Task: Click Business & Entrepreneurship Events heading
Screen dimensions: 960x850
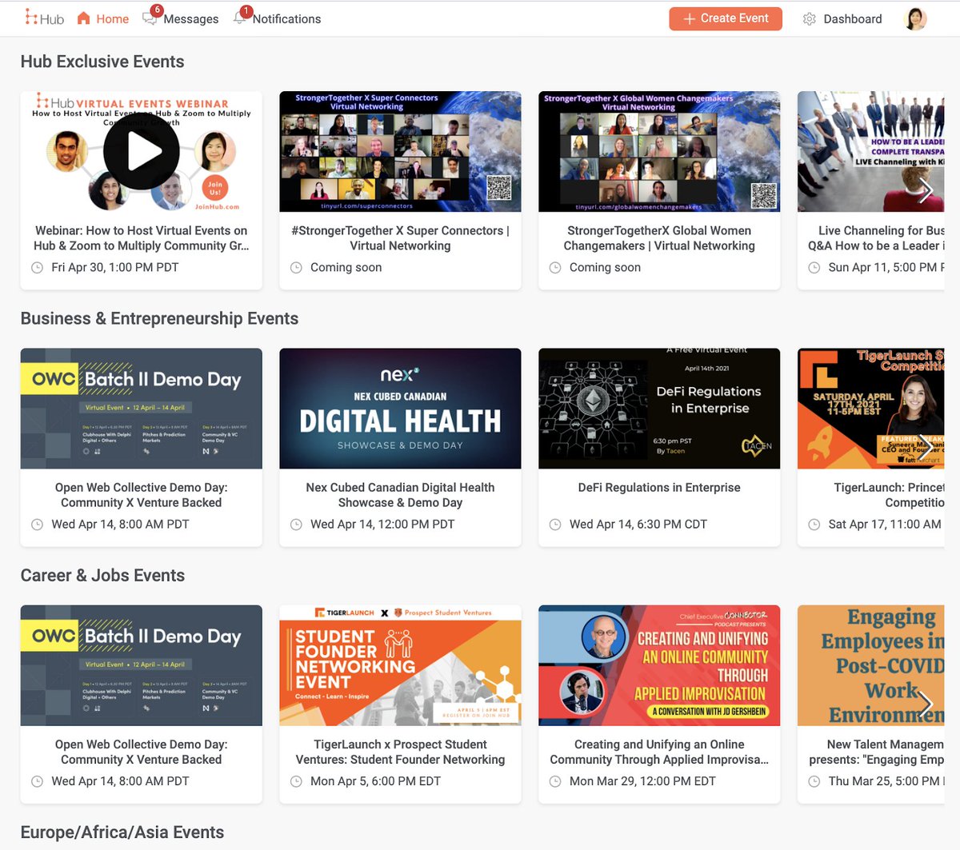Action: 159,318
